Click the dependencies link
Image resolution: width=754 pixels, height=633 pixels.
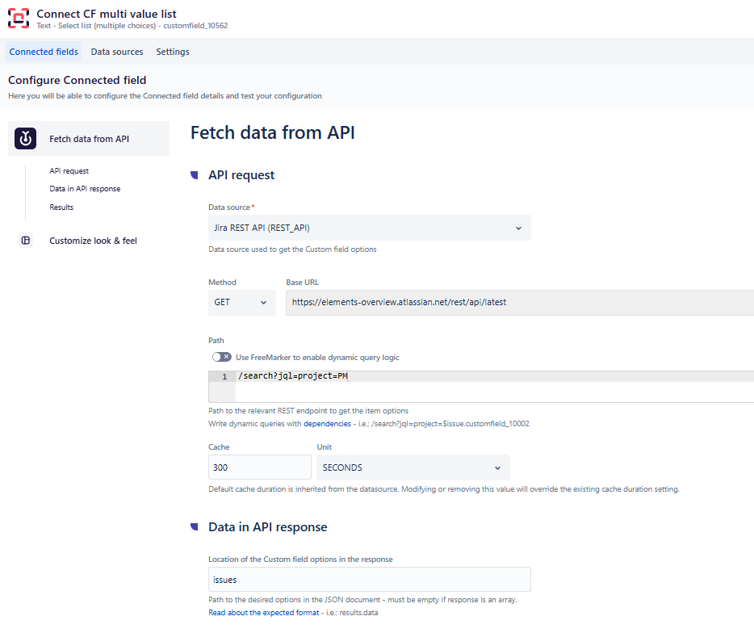(326, 423)
